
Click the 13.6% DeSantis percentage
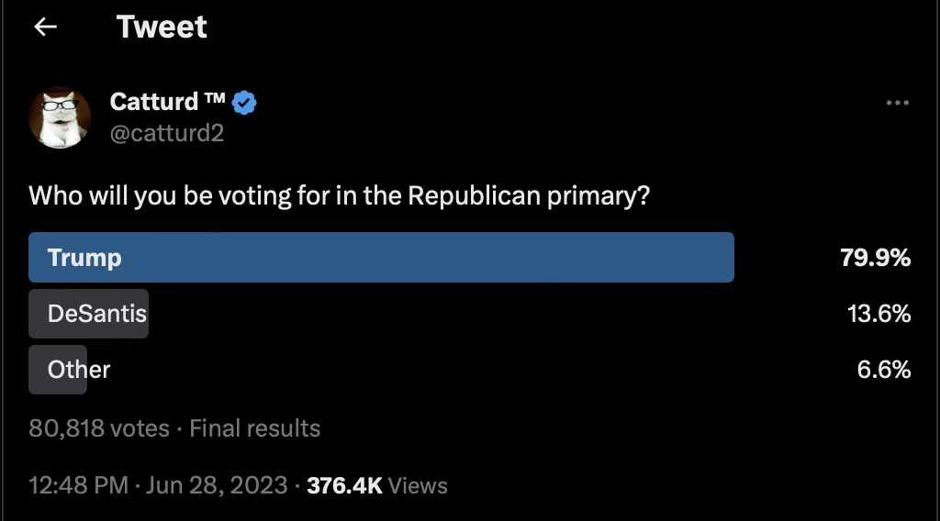pyautogui.click(x=878, y=314)
